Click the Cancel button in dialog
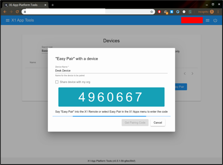 click(158, 123)
